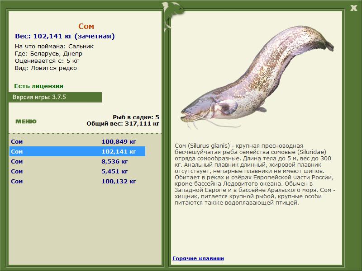This screenshot has height=271, width=362.
Task: Select the highlighted Сом row, 102,141 кг
Action: [x=77, y=151]
